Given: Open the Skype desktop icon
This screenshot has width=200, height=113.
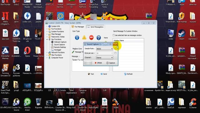Looking at the screenshot, I should (x=182, y=3).
